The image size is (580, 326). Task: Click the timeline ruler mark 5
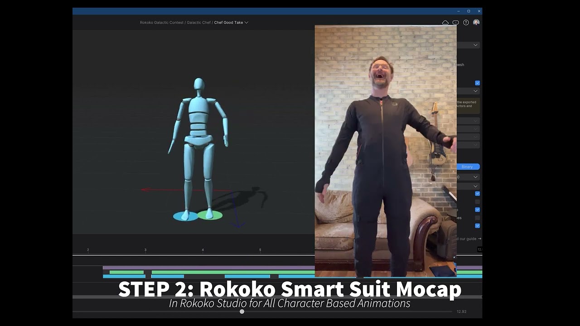coord(260,250)
